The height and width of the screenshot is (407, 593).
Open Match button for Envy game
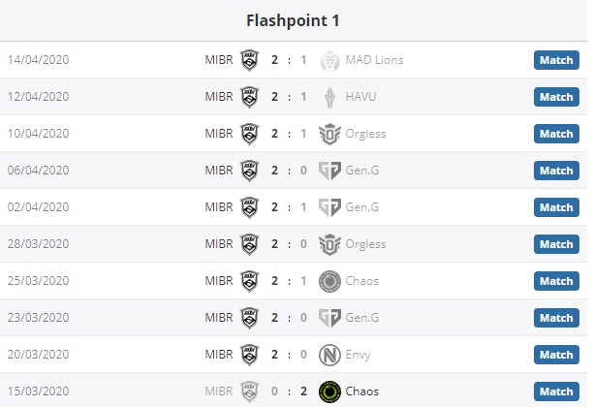[x=556, y=355]
